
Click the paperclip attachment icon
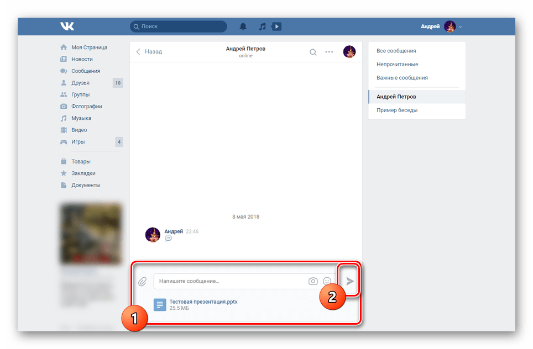[x=143, y=282]
